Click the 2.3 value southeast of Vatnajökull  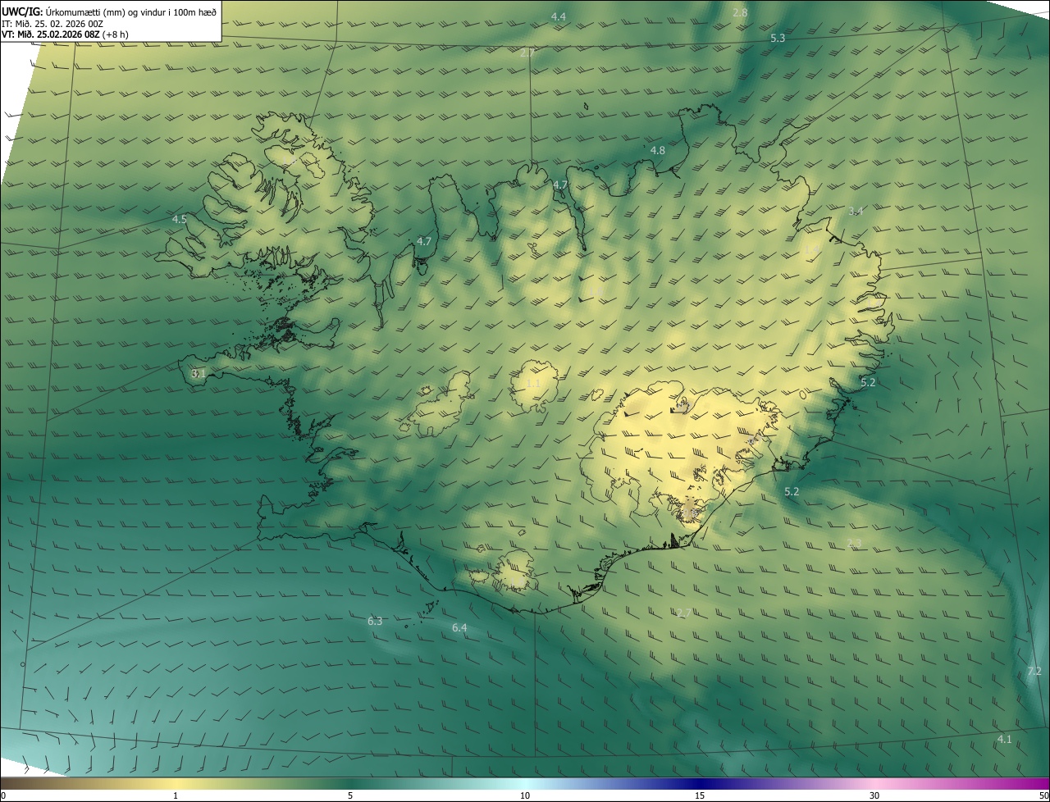pos(854,544)
